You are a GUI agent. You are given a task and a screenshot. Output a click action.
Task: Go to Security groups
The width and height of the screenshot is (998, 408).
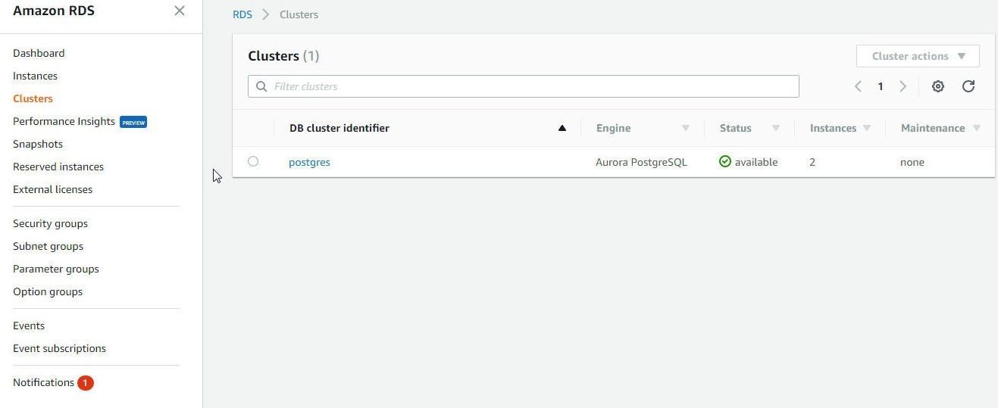tap(50, 223)
